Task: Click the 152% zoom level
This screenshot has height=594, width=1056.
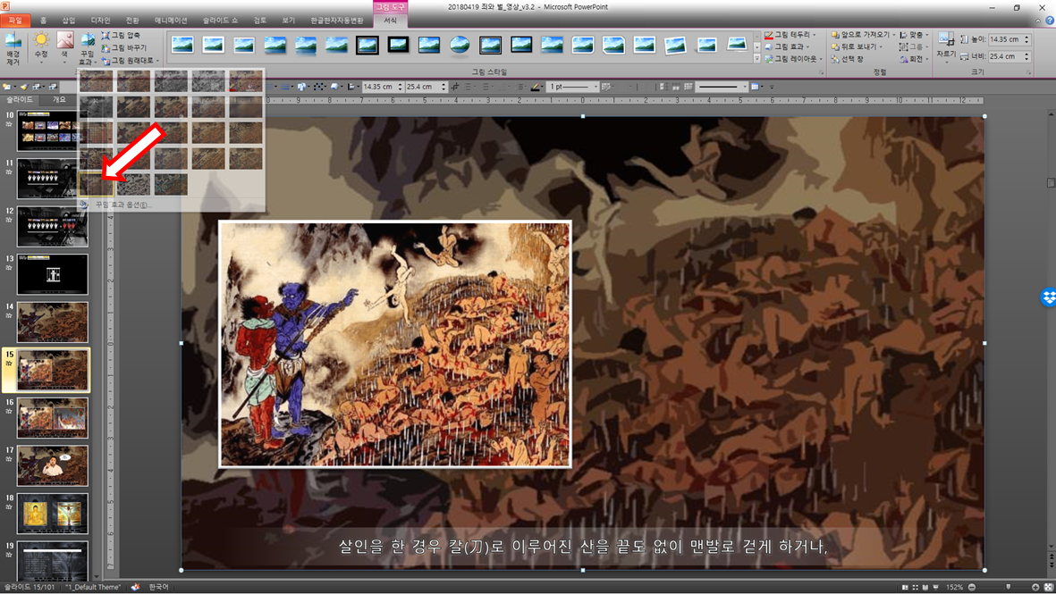Action: 954,587
